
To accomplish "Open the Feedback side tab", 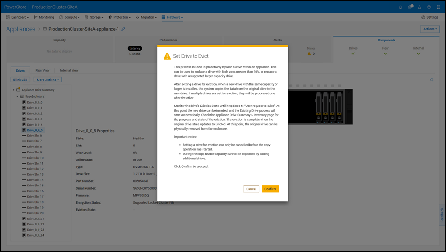I will pyautogui.click(x=442, y=215).
